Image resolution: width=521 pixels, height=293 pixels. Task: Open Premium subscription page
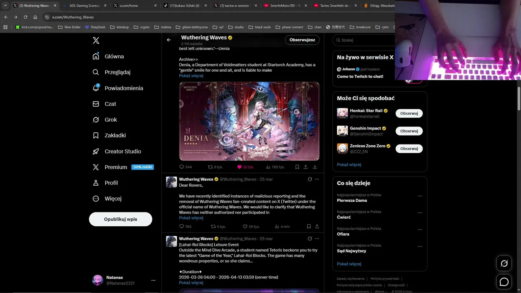point(123,167)
